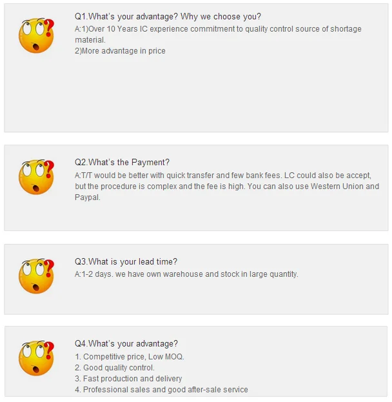Click the "Over 10 Years IC experience" answer line

point(218,29)
